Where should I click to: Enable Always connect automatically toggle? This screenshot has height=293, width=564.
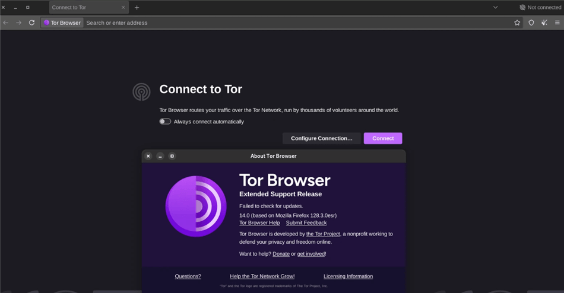pos(165,122)
